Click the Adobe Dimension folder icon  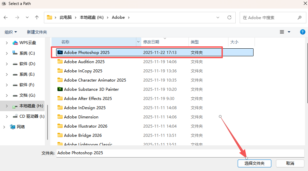[x=60, y=117]
